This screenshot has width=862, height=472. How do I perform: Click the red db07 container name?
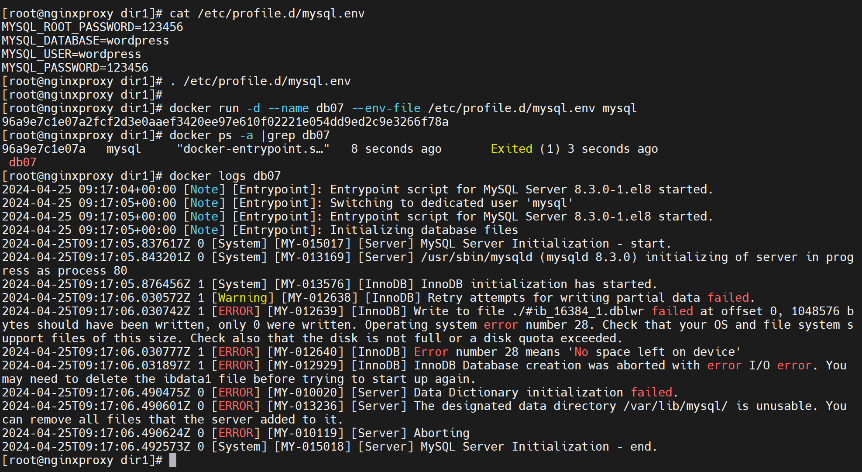[x=23, y=162]
